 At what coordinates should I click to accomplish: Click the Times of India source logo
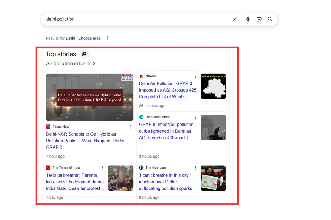point(48,167)
